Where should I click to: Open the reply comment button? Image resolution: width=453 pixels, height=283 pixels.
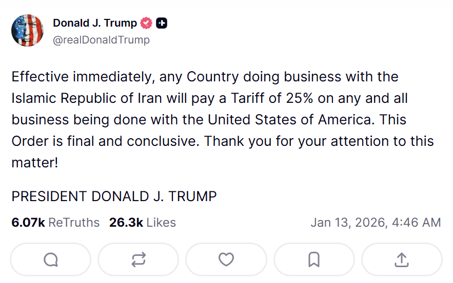coord(50,260)
